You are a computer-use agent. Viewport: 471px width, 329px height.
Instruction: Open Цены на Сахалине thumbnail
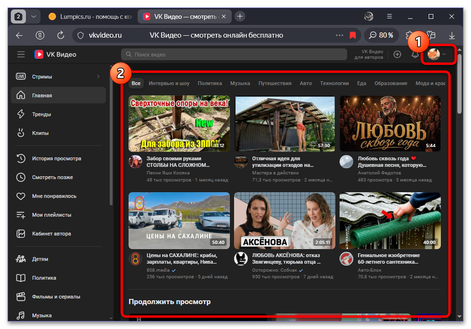[x=179, y=220]
